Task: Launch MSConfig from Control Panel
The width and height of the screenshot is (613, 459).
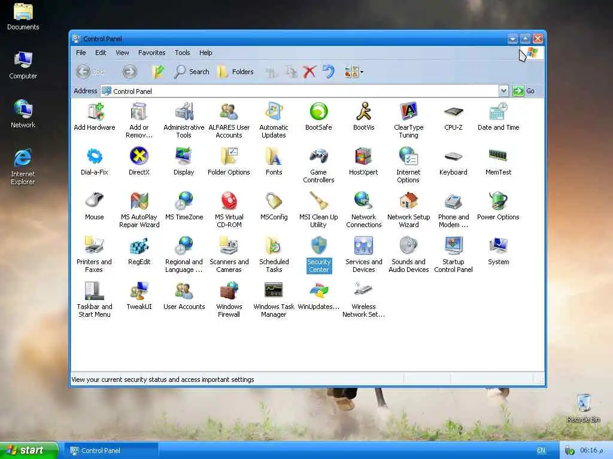Action: pyautogui.click(x=274, y=206)
